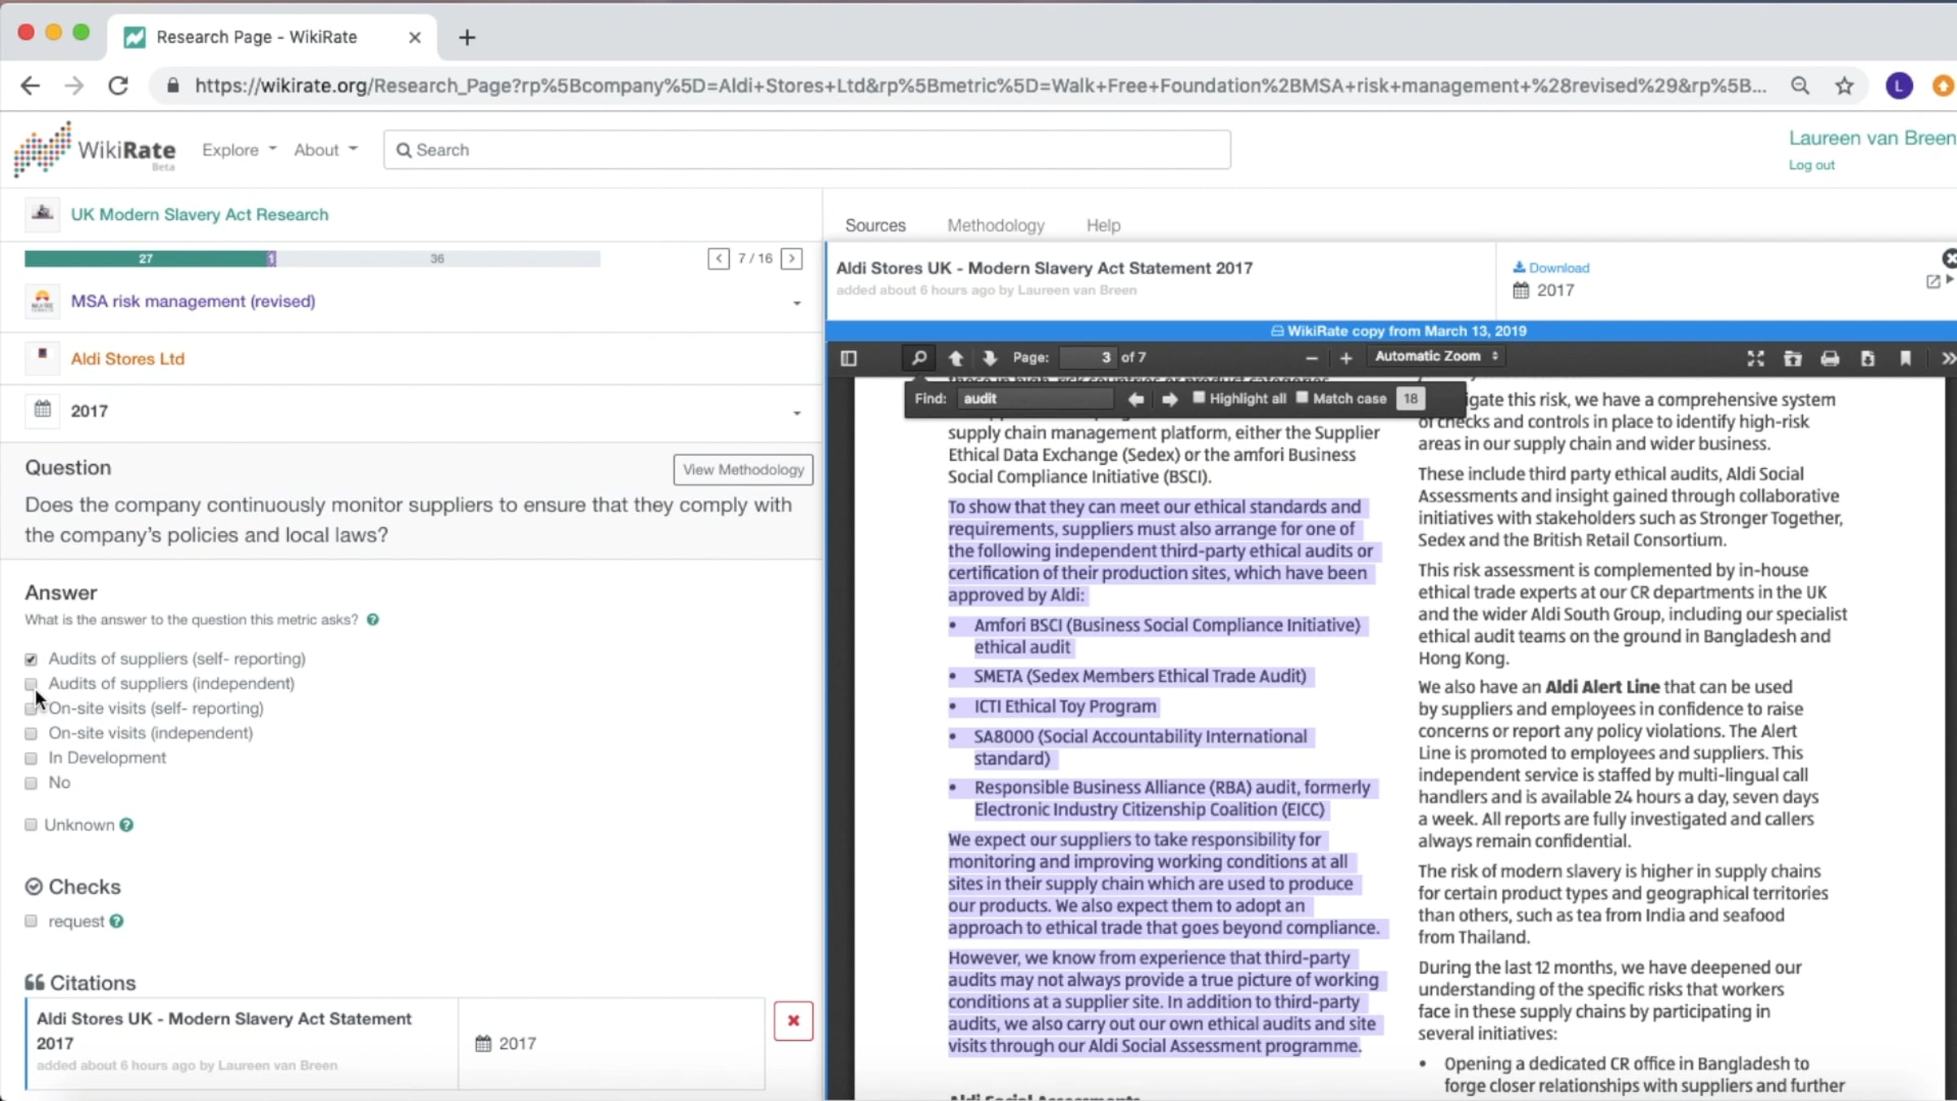The image size is (1957, 1101).
Task: Open the WikiRate home logo
Action: [95, 149]
